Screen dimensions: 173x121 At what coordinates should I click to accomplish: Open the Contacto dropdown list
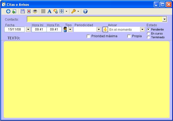[164, 19]
